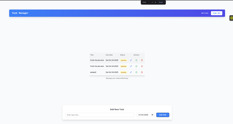Click the zoom in plus button
Screen dimensions: 233x124
tap(155, 2)
